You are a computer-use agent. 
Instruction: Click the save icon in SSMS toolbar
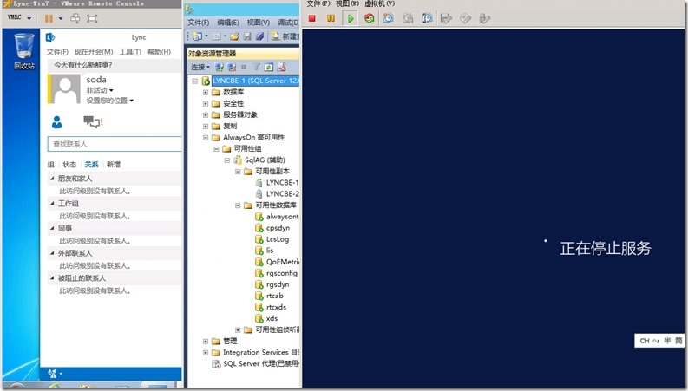(247, 36)
